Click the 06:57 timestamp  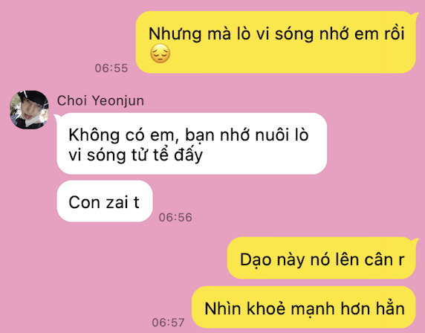coord(169,323)
